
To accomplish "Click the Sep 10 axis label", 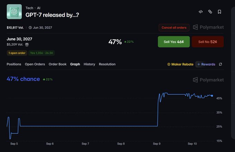I will pos(192,144).
